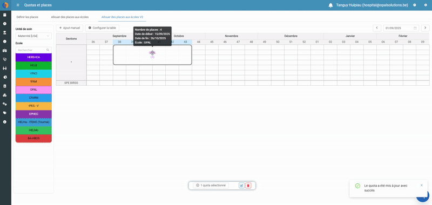Open the settings gear in header

coord(426,5)
